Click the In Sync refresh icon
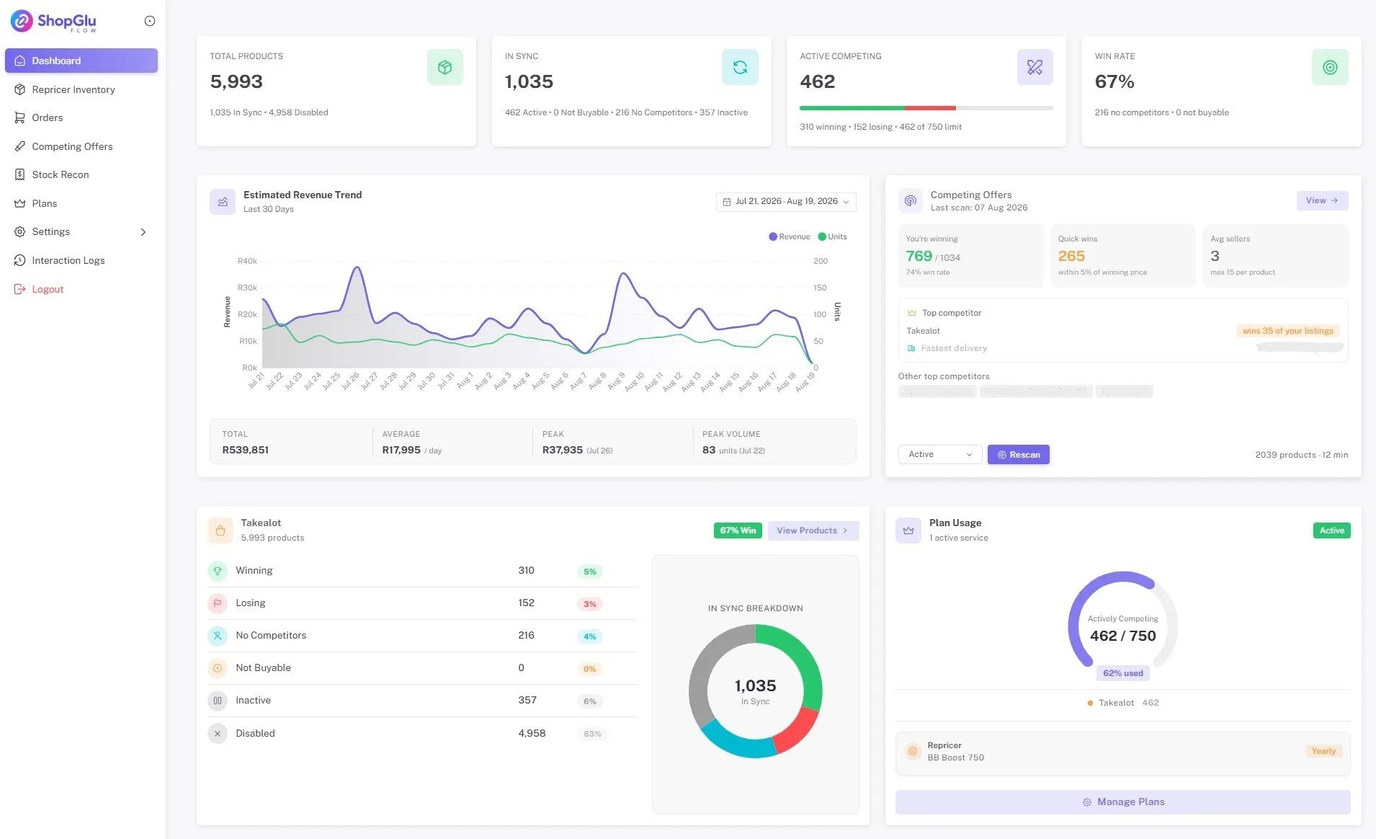The height and width of the screenshot is (839, 1376). [740, 67]
